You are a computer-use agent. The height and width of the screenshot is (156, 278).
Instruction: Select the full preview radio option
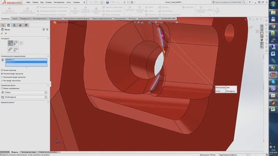pyautogui.click(x=2, y=74)
